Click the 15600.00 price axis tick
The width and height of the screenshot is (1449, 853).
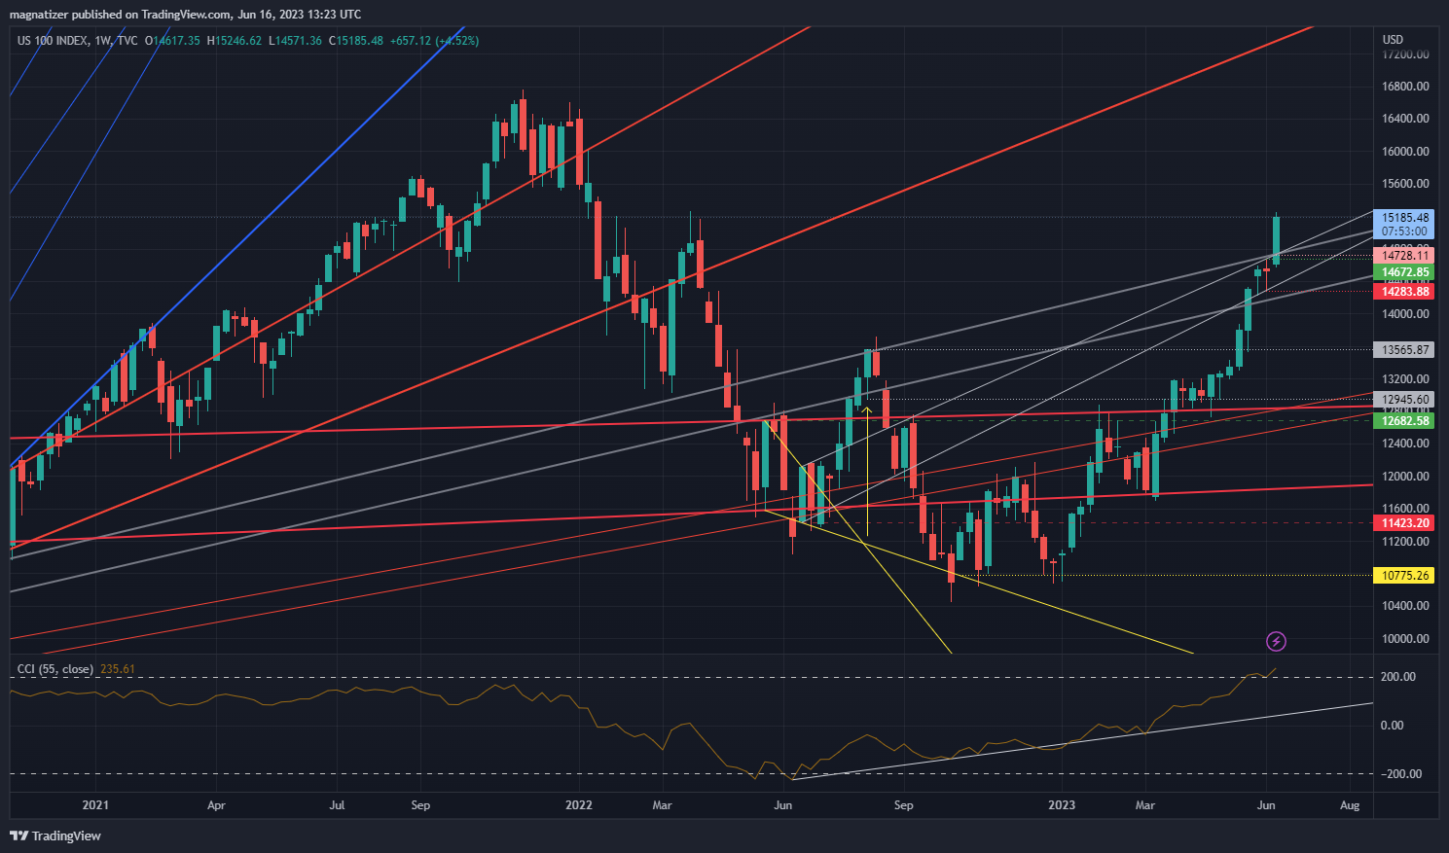[x=1405, y=184]
